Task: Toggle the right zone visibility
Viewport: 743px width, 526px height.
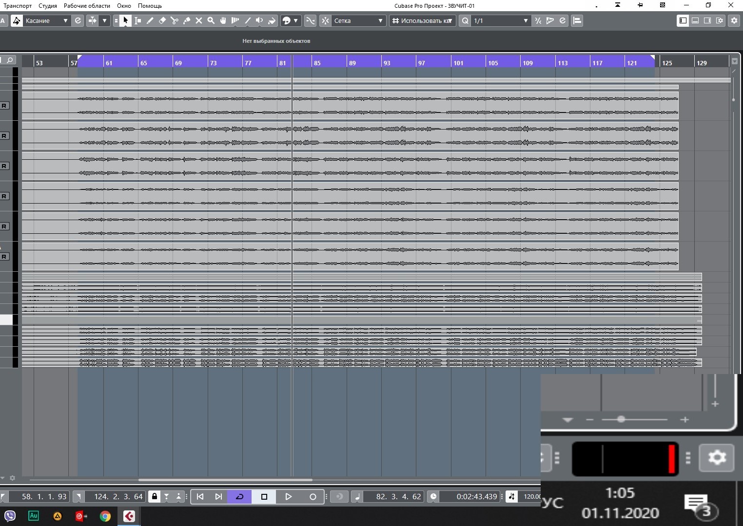Action: tap(707, 20)
